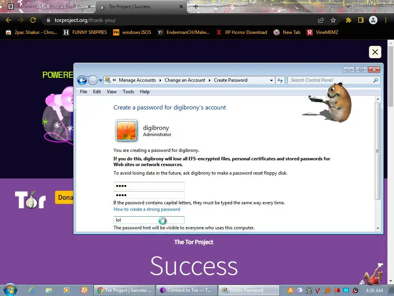Click Control Panel forward navigation button
Screen dimensions: 394x296
click(x=93, y=80)
